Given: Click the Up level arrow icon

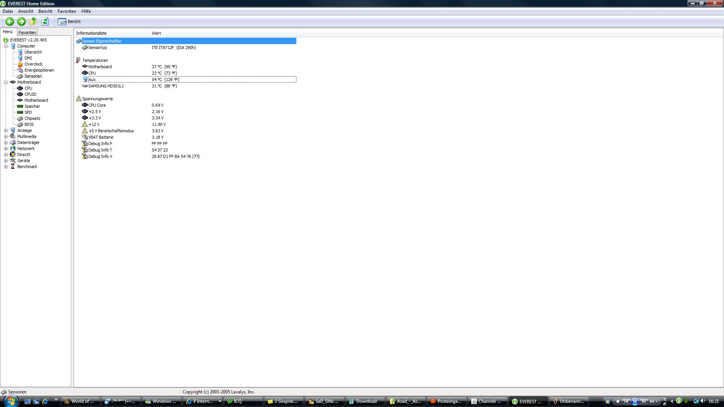Looking at the screenshot, I should pyautogui.click(x=33, y=21).
